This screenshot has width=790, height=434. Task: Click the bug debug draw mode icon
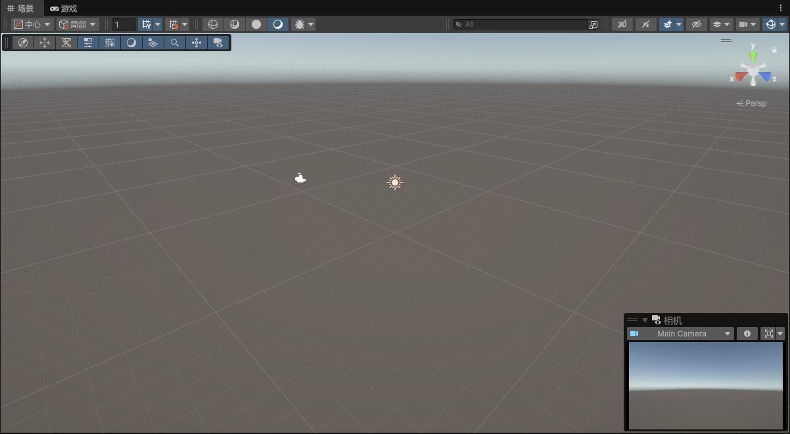[300, 24]
